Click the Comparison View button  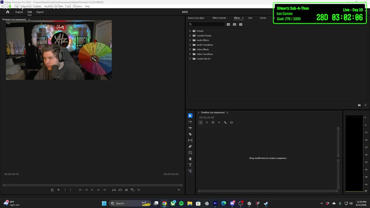[132, 190]
